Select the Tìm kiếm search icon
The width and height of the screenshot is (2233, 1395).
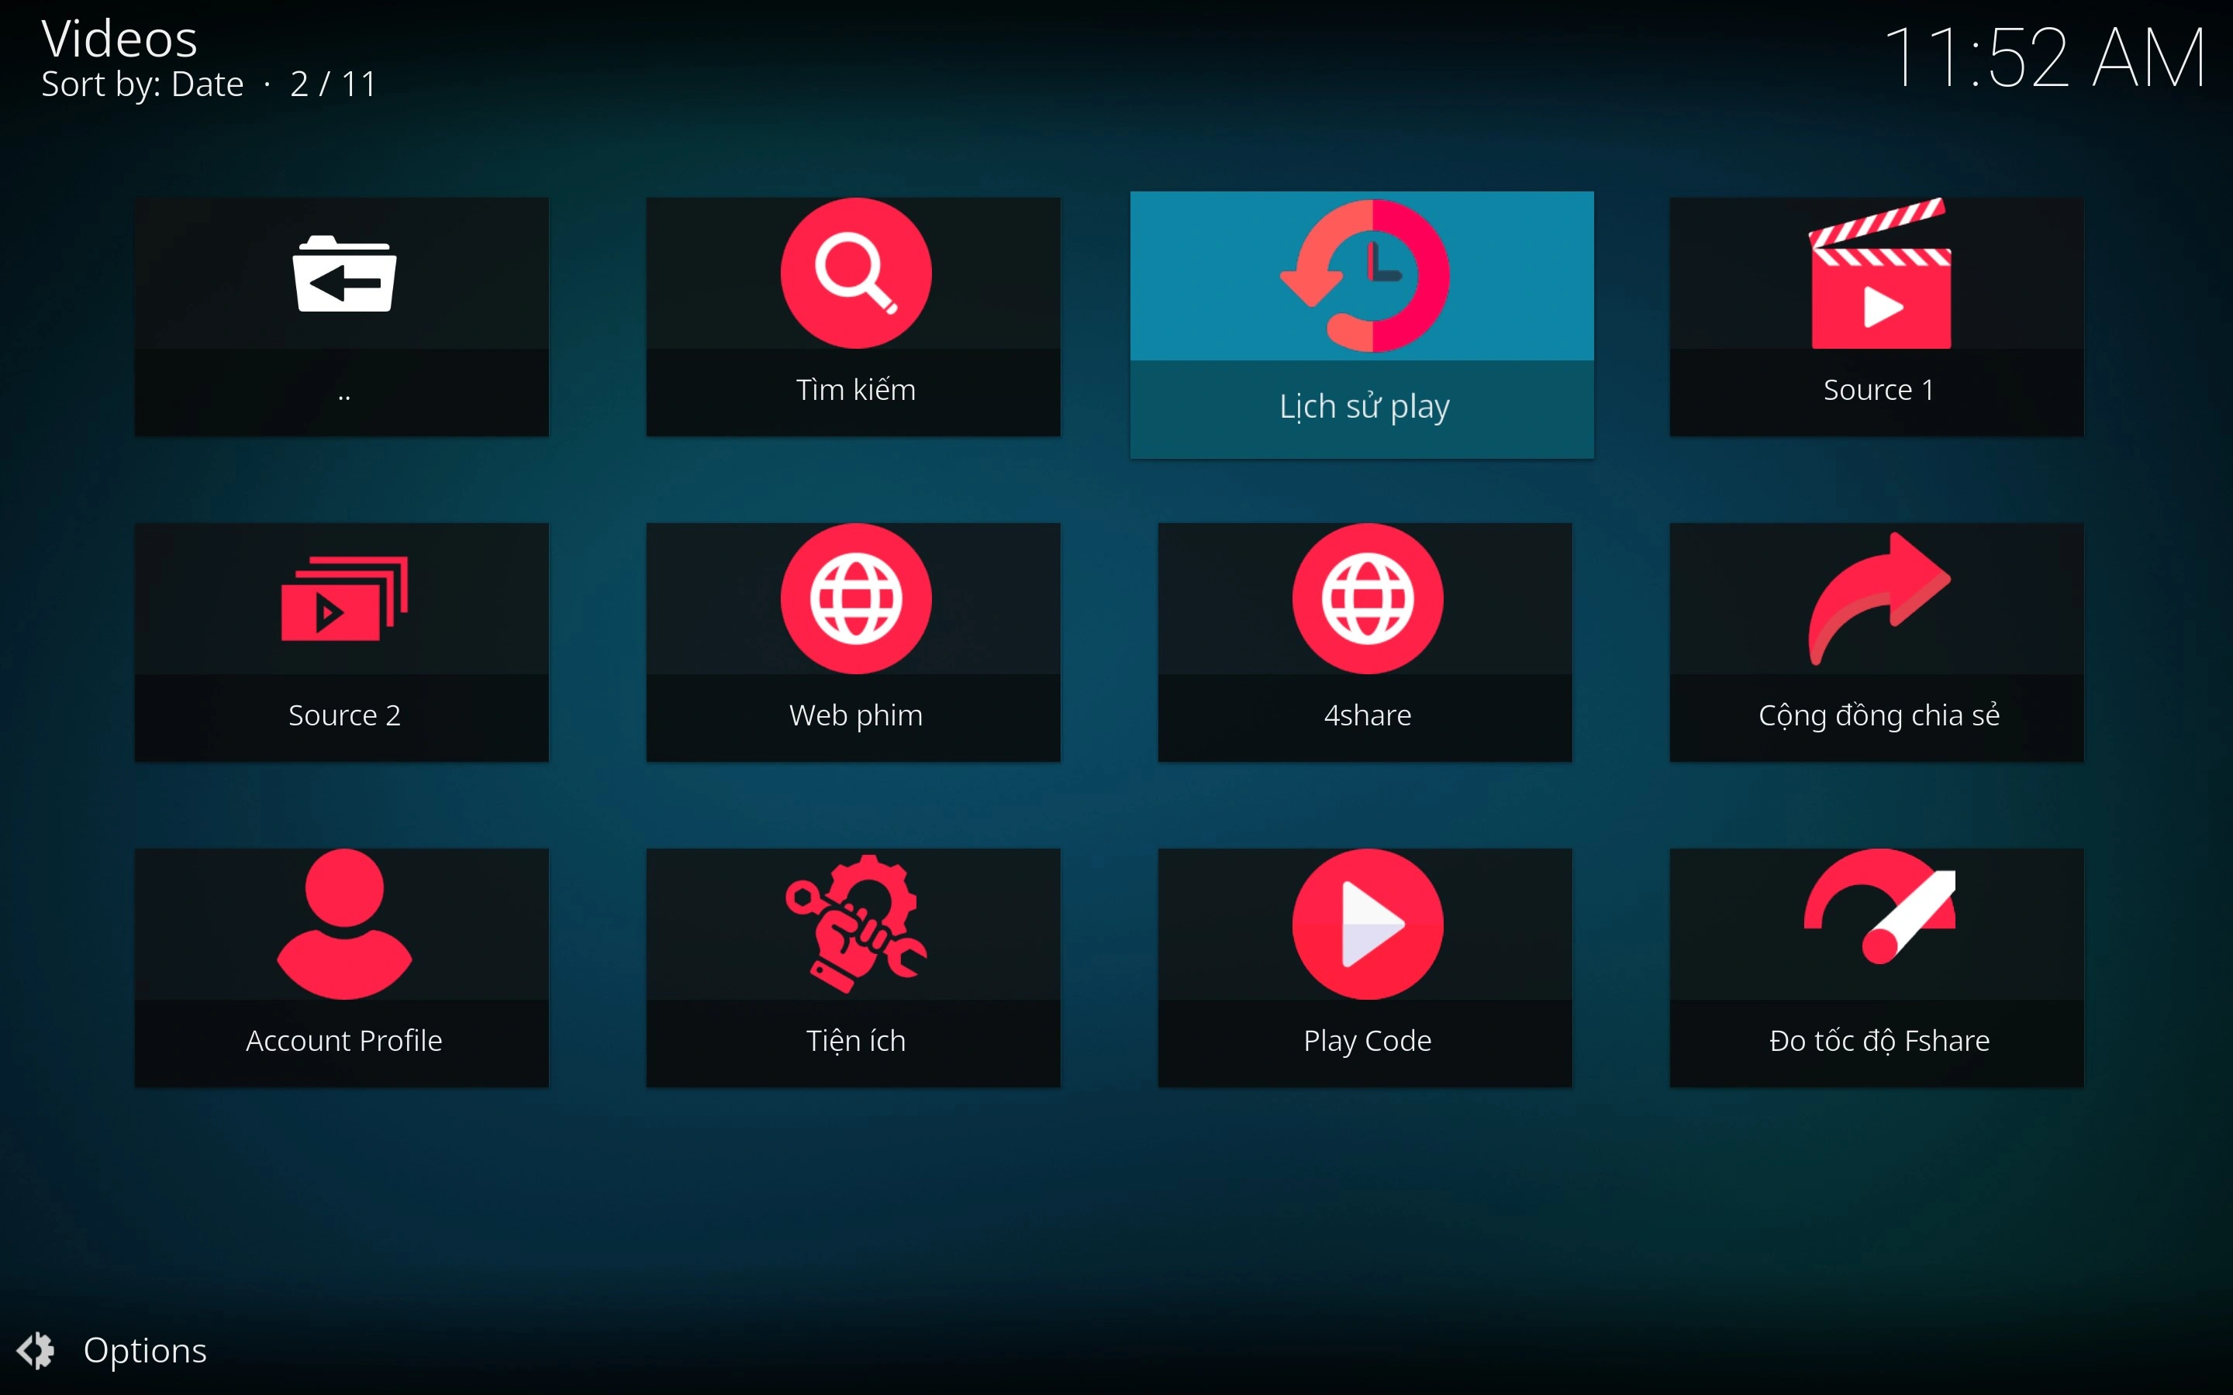pyautogui.click(x=854, y=273)
